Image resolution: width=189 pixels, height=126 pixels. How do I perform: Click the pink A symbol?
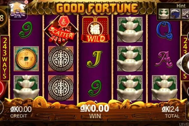[164, 59]
